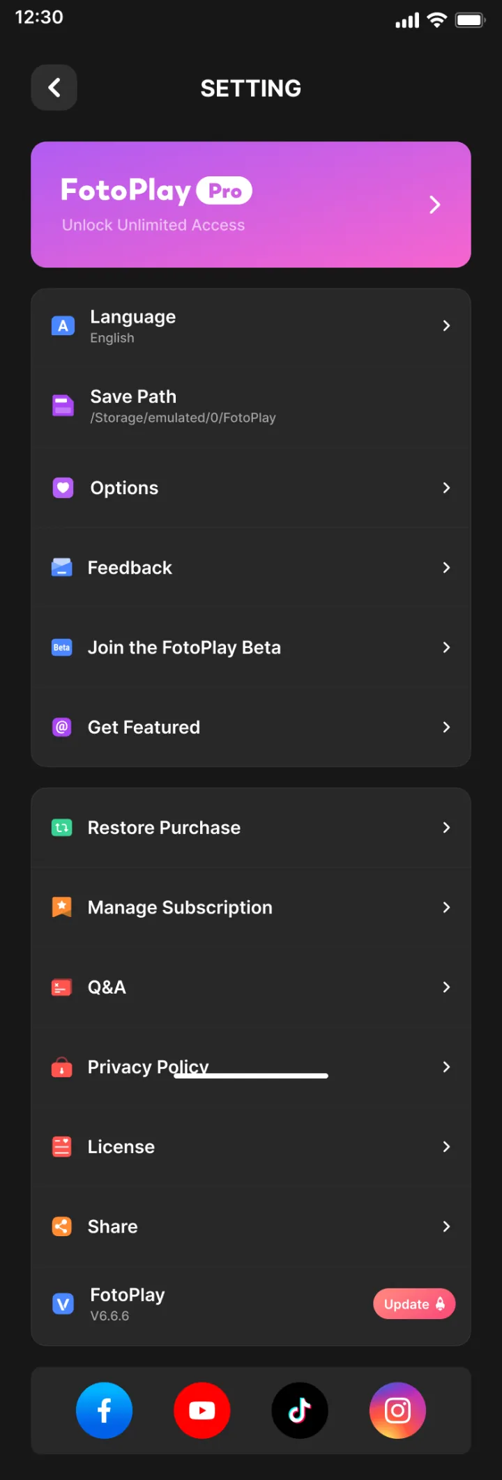This screenshot has height=1480, width=502.
Task: Open the Get Featured item
Action: (x=251, y=727)
